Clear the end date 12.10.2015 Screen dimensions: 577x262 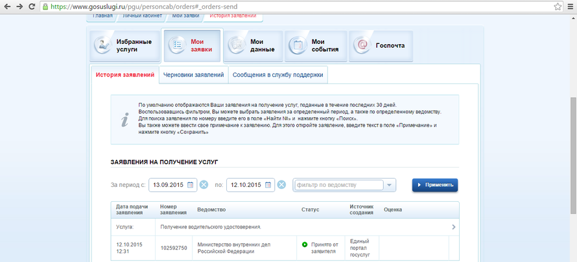pyautogui.click(x=281, y=185)
